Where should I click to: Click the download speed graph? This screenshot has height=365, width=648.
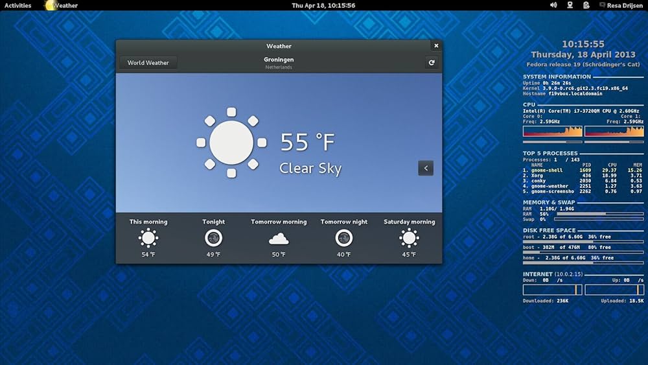pyautogui.click(x=553, y=290)
